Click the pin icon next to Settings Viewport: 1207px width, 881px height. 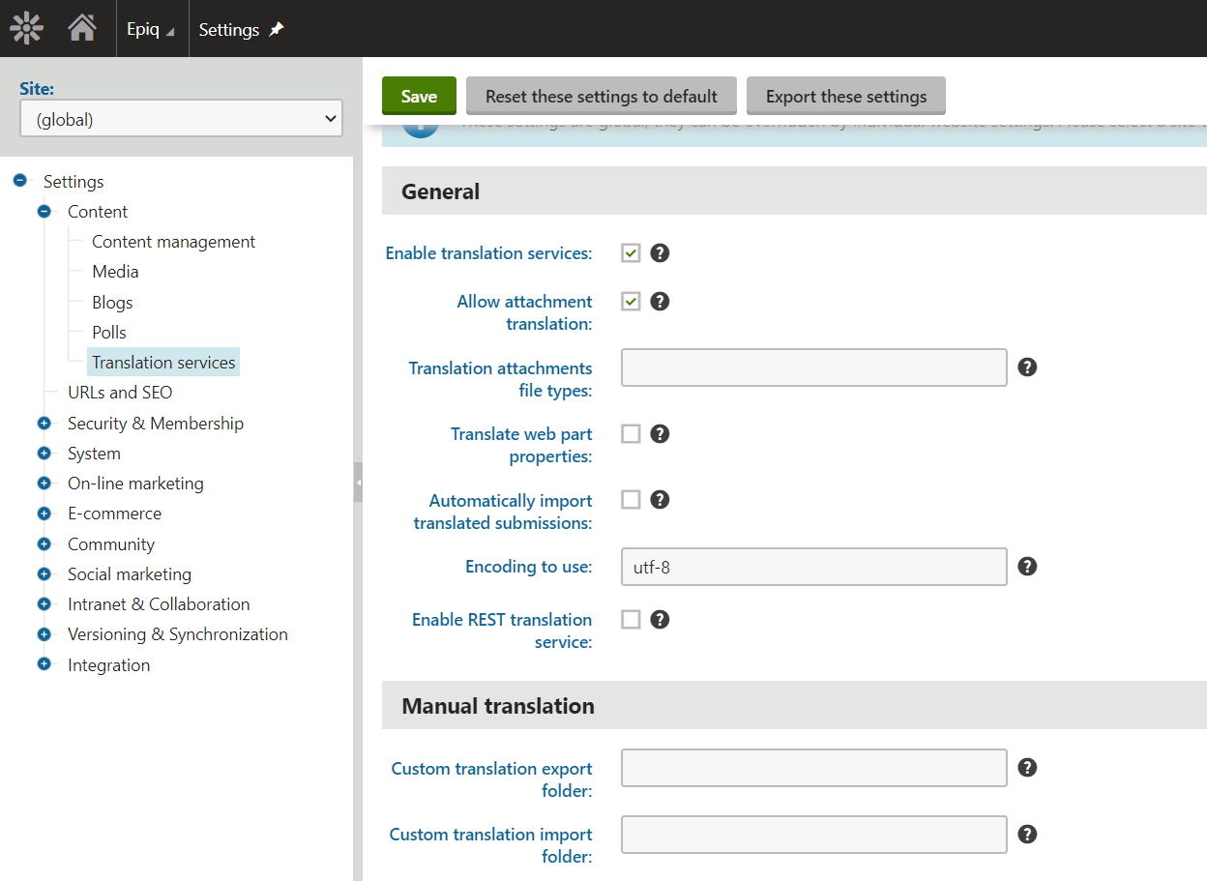pyautogui.click(x=277, y=30)
